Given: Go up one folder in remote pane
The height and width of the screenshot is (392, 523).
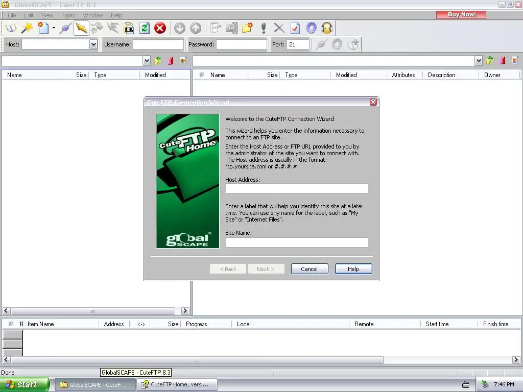Looking at the screenshot, I should tap(490, 61).
